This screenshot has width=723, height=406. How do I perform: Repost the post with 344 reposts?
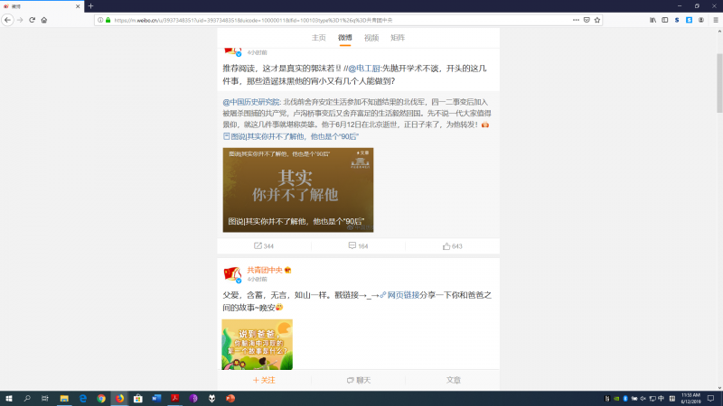(264, 246)
